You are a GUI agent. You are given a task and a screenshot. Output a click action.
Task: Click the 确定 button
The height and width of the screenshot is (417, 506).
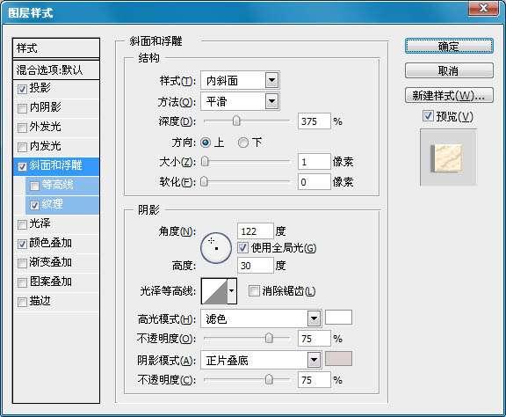click(x=449, y=47)
